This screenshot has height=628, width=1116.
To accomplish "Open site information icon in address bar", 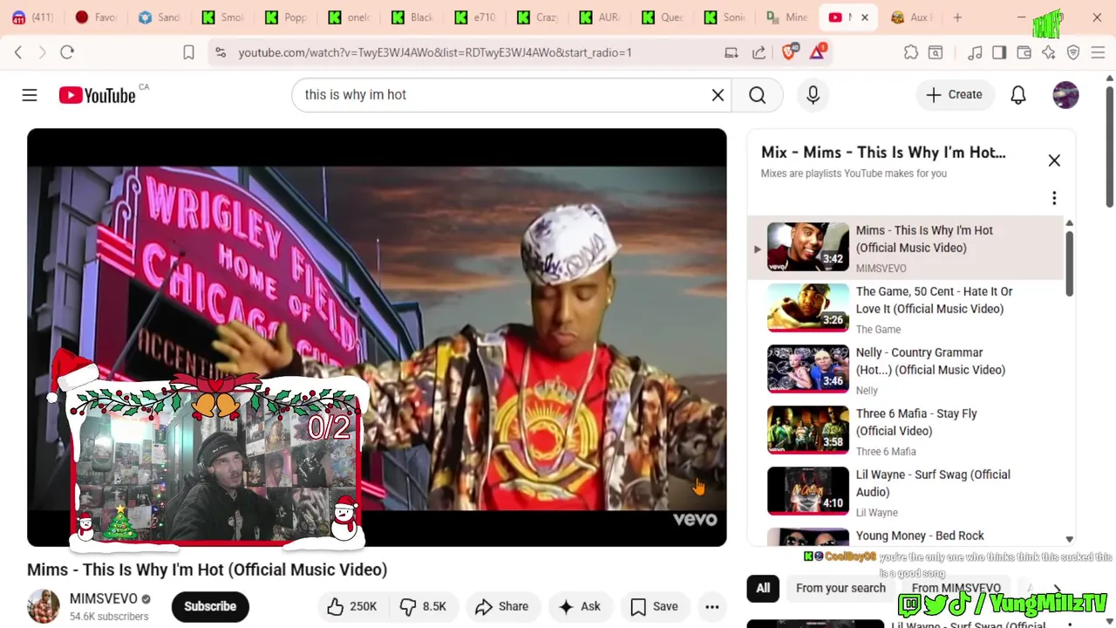I will click(x=221, y=52).
